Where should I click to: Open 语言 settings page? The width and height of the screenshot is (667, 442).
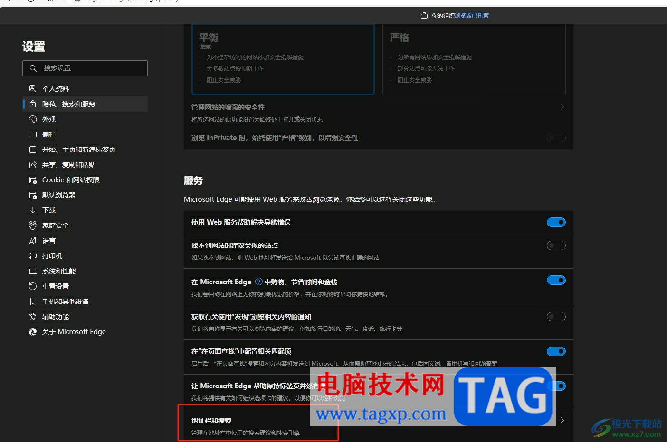click(85, 241)
